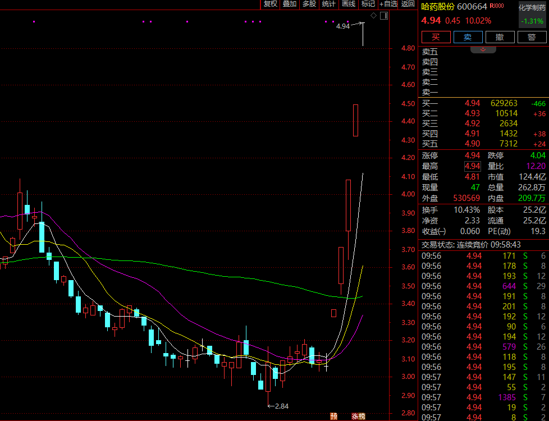The width and height of the screenshot is (549, 421).
Task: Click the 净资 value 2.33
Action: [472, 221]
